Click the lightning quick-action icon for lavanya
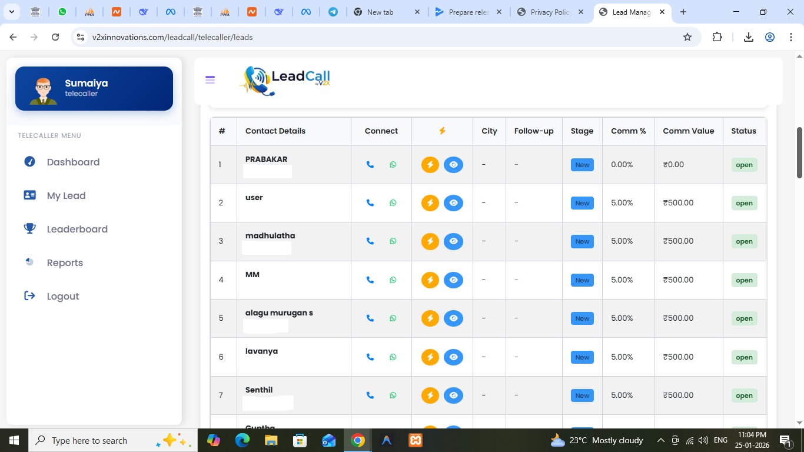The width and height of the screenshot is (804, 452). pos(430,357)
